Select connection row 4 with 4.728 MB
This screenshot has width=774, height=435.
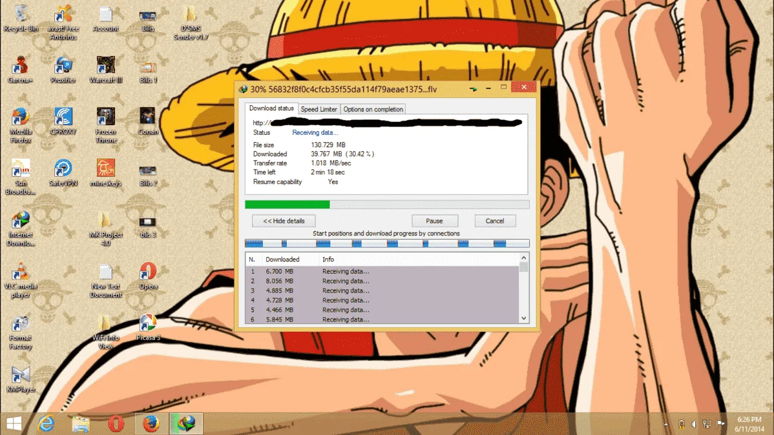pyautogui.click(x=382, y=300)
